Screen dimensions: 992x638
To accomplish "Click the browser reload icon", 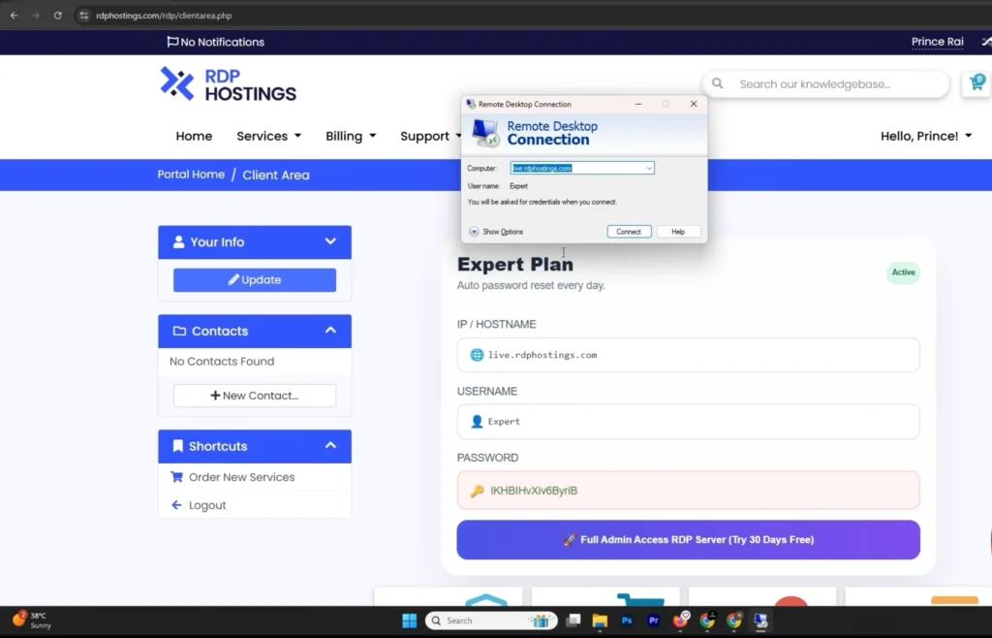I will coord(57,16).
